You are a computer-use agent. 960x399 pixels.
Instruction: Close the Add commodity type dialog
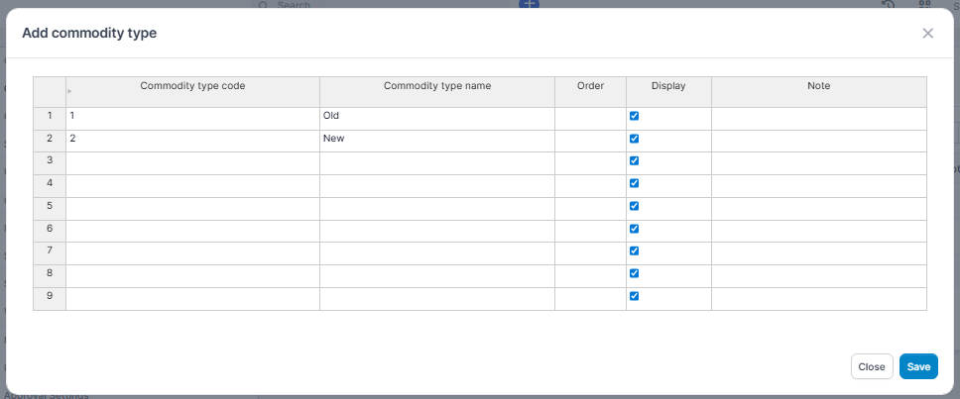pos(927,34)
